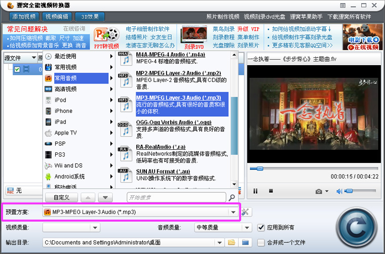
Task: Open 下载狸窝所有软件 link
Action: tap(349, 17)
